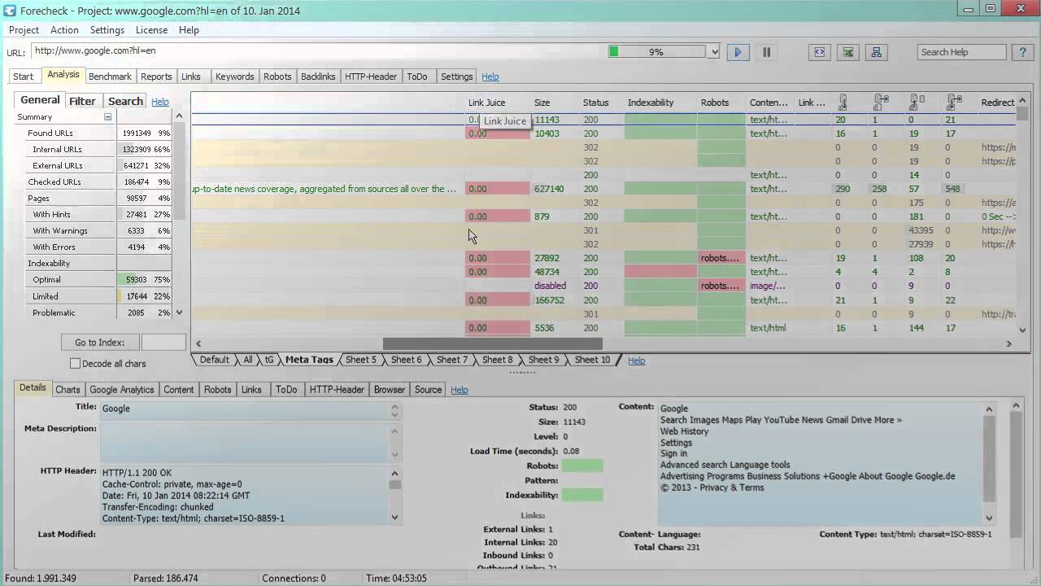Sort by the Link Juice column header
The height and width of the screenshot is (586, 1041).
click(x=486, y=103)
